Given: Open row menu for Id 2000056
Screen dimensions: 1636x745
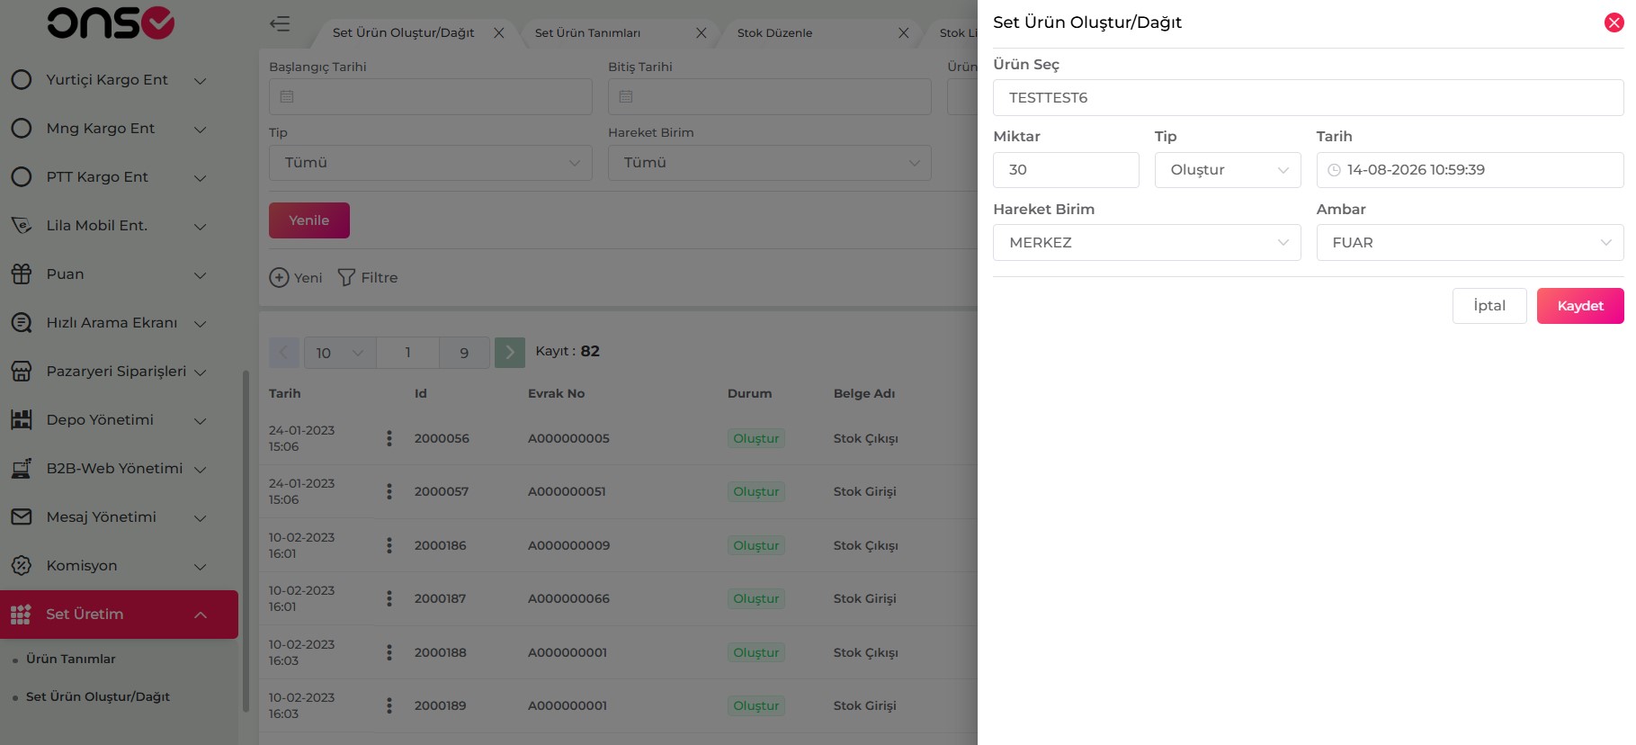Looking at the screenshot, I should tap(389, 438).
